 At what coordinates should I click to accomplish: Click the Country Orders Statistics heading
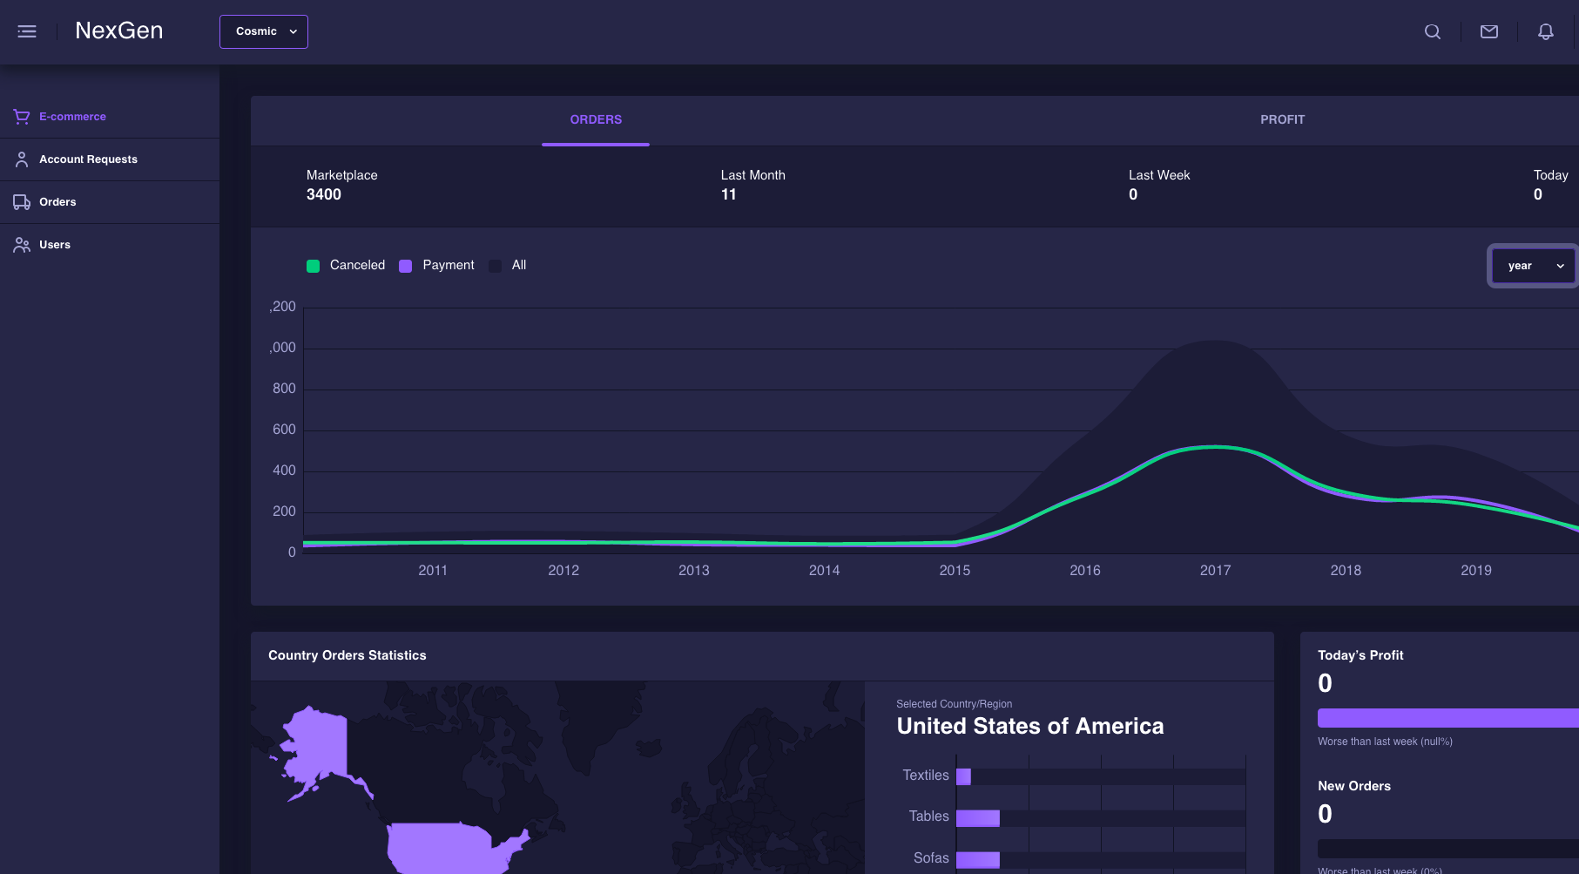click(348, 655)
